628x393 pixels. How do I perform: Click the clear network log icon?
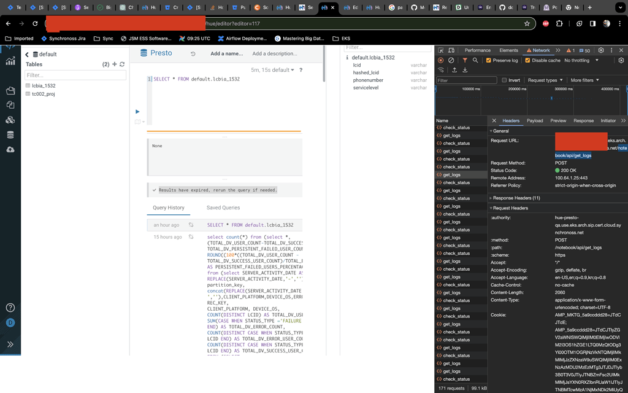tap(451, 60)
